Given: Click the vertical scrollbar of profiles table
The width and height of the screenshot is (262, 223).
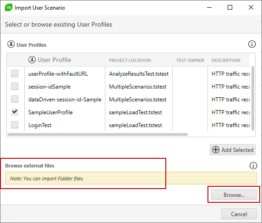Looking at the screenshot, I should tap(253, 98).
